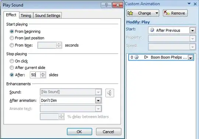Click the Remove effect icon
Image resolution: width=199 pixels, height=139 pixels.
[167, 13]
